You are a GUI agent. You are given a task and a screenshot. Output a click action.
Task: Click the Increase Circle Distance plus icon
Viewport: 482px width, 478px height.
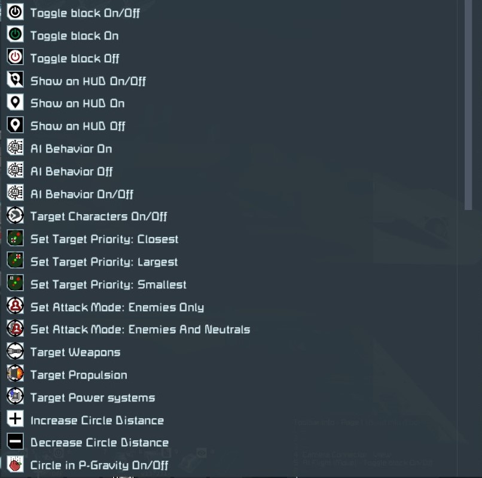point(15,419)
